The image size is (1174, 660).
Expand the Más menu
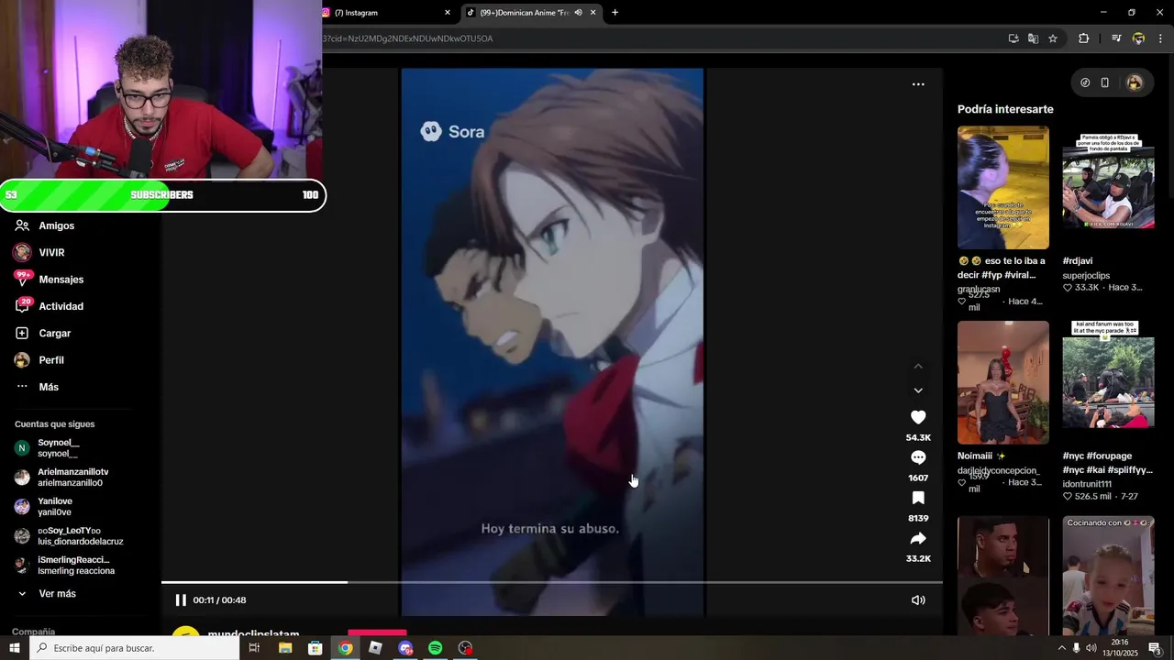(49, 387)
